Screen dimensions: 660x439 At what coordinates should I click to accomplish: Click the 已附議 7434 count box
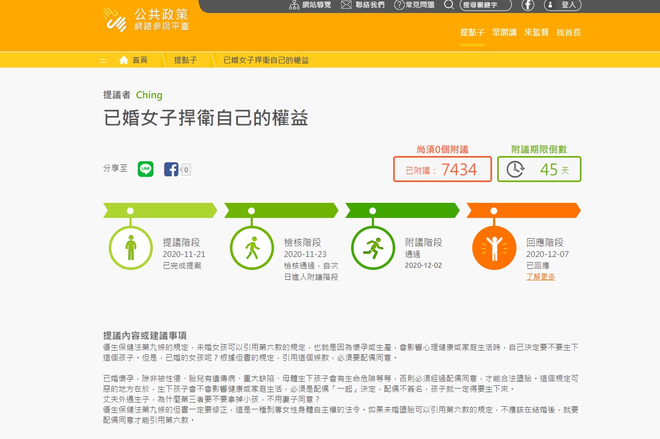tap(443, 169)
